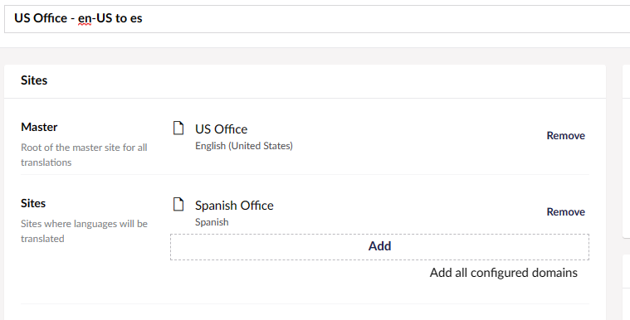Click the word 'to' in the name field
The image size is (630, 320).
coord(121,18)
